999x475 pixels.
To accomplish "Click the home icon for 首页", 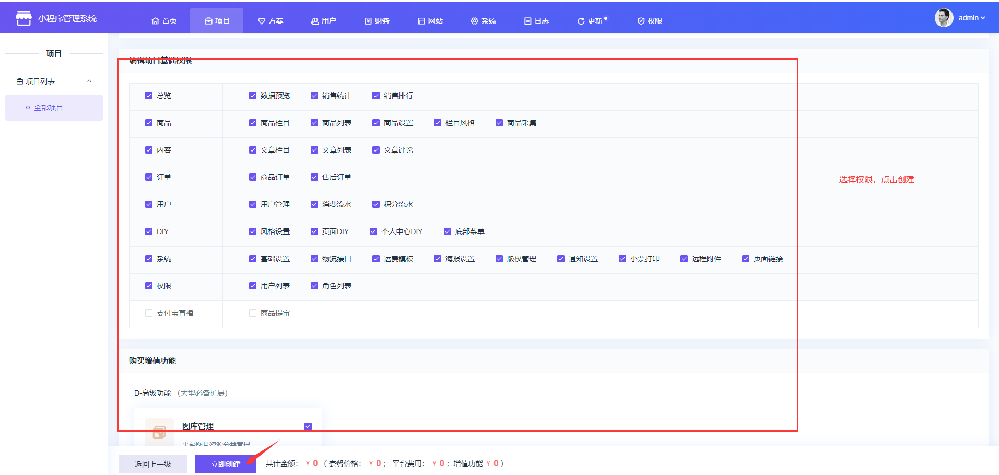I will pos(155,21).
